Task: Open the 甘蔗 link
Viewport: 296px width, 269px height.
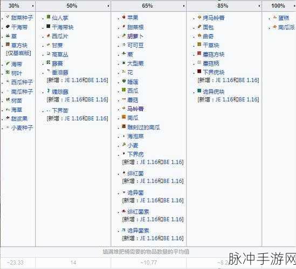Action: click(57, 45)
